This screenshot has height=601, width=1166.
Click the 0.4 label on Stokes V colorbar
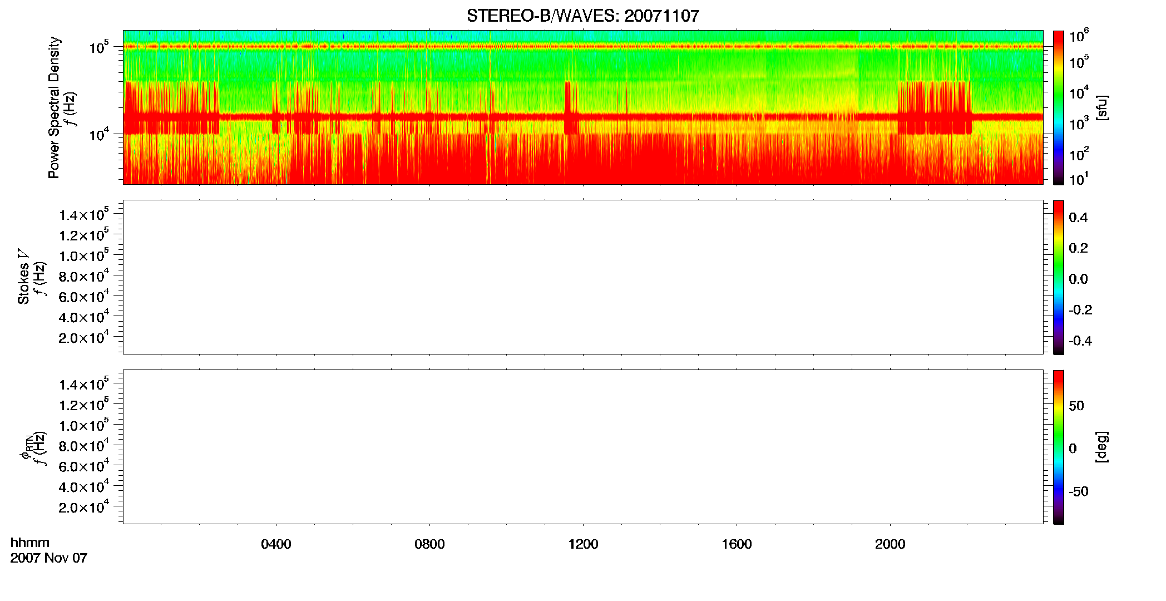[x=1078, y=218]
